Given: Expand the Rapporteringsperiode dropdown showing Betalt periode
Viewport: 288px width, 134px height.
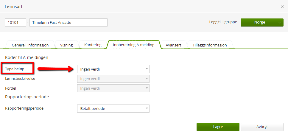Looking at the screenshot, I should (113, 108).
